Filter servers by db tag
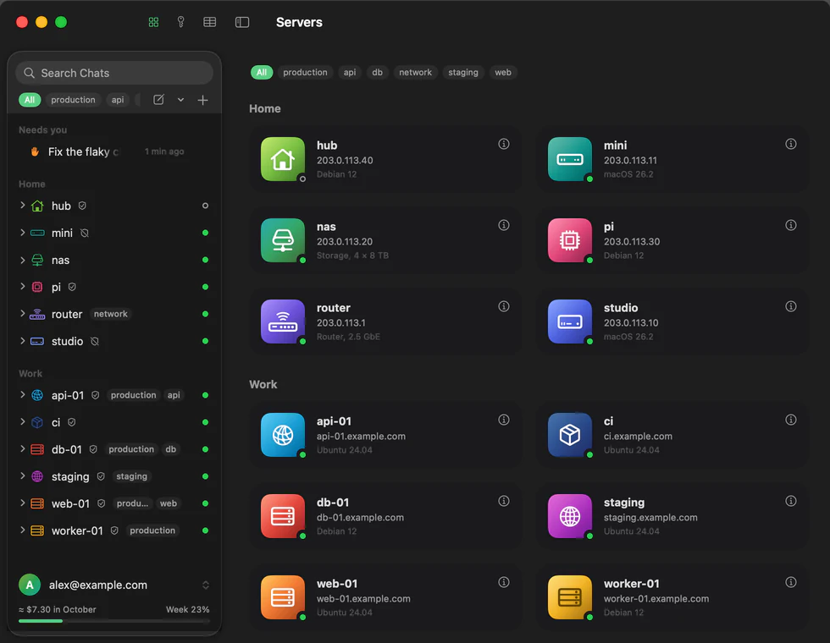Screen dimensions: 830x643 [x=378, y=73]
